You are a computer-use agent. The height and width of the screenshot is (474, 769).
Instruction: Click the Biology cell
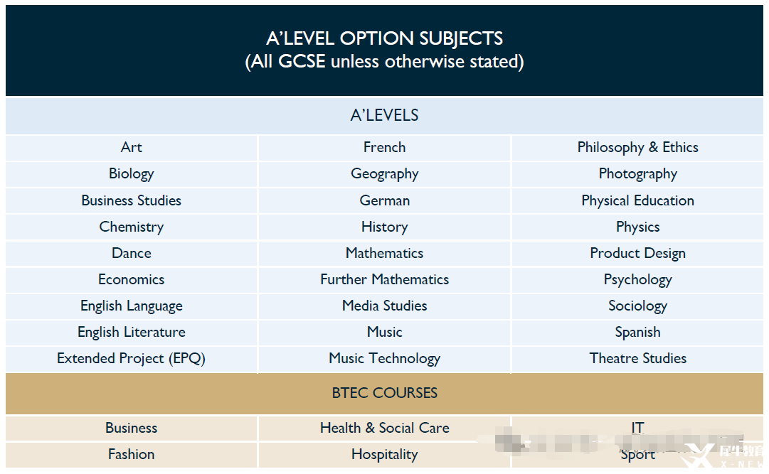point(132,174)
